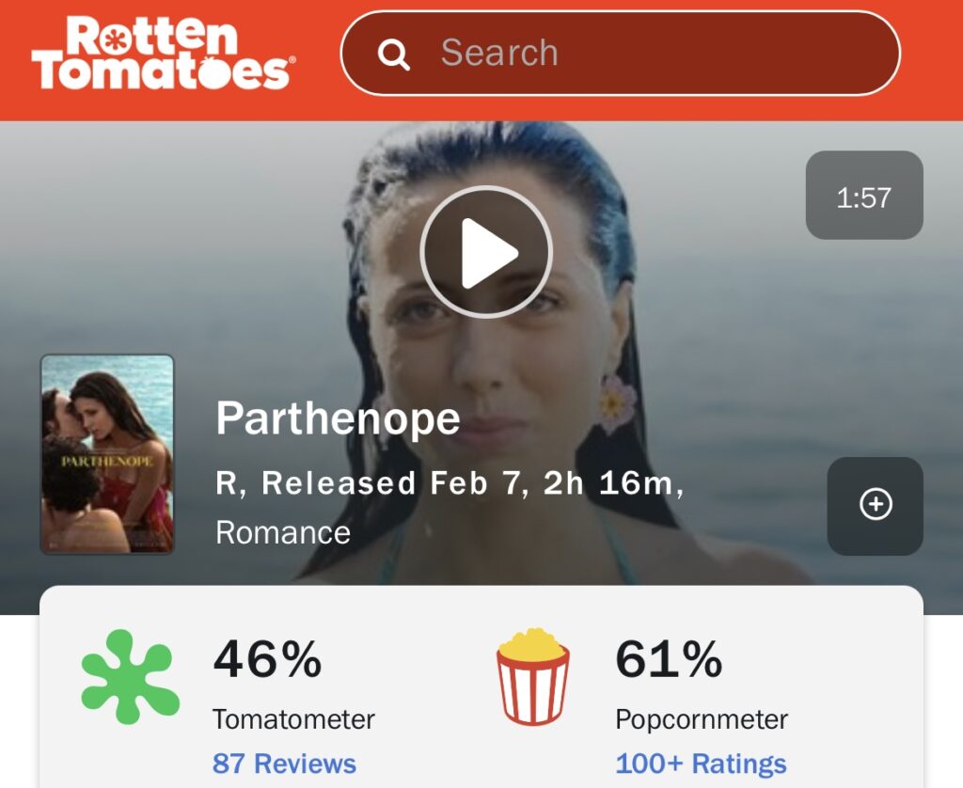Click the 1:57 trailer duration badge
963x788 pixels.
[x=864, y=196]
